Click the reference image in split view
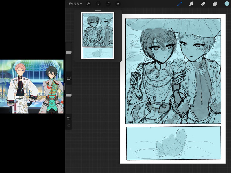 point(32,87)
